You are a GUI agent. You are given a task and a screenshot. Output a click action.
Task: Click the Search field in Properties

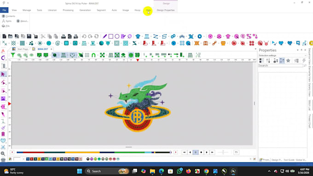click(x=281, y=66)
